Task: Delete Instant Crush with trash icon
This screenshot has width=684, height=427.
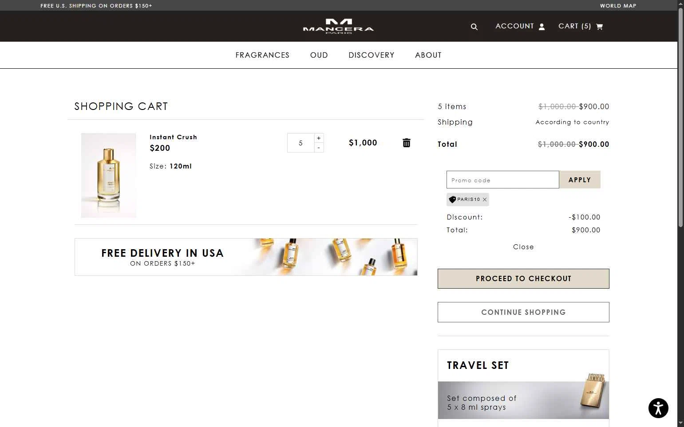Action: pyautogui.click(x=406, y=143)
